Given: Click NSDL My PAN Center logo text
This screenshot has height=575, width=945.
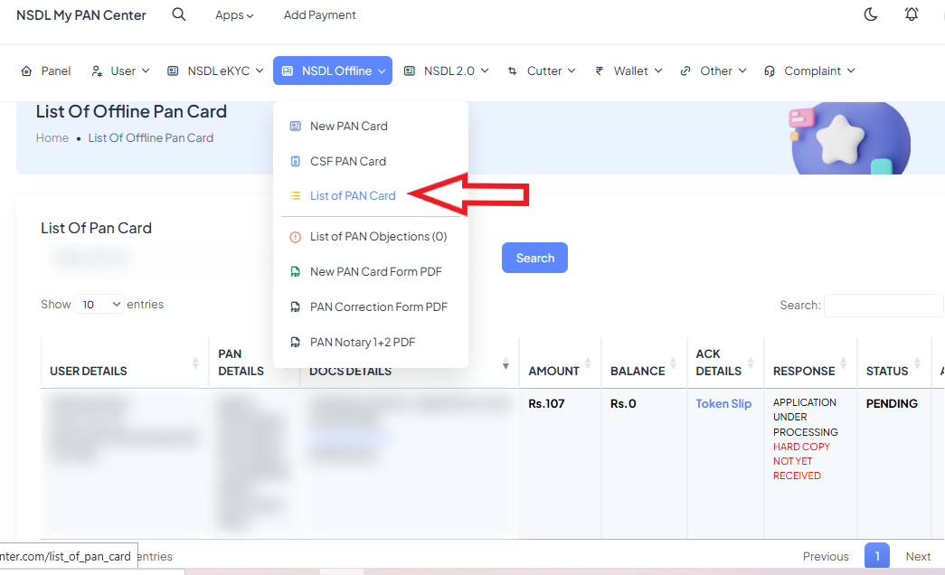Looking at the screenshot, I should [x=81, y=15].
